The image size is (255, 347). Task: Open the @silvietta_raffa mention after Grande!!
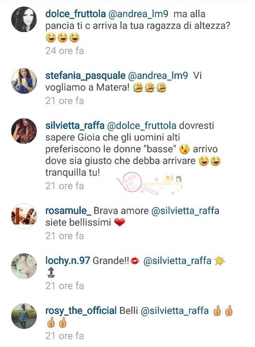[x=177, y=260]
